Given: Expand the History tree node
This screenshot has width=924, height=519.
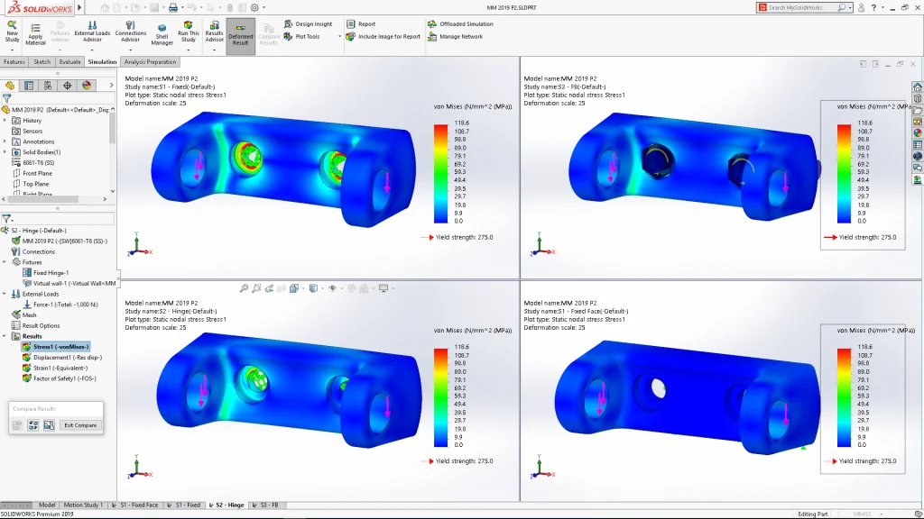Looking at the screenshot, I should pyautogui.click(x=5, y=121).
